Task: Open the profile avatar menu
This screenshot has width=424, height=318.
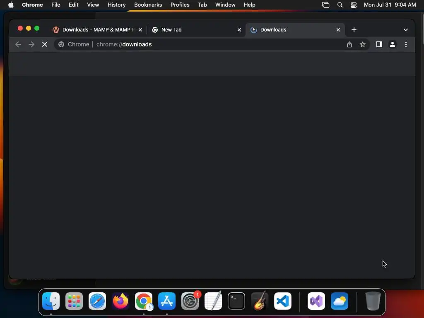Action: pyautogui.click(x=393, y=44)
